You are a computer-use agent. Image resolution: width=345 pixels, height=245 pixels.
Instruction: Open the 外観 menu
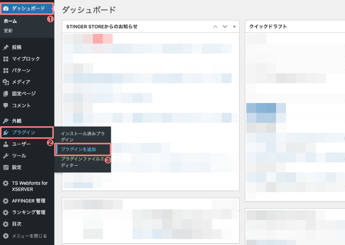click(x=27, y=121)
